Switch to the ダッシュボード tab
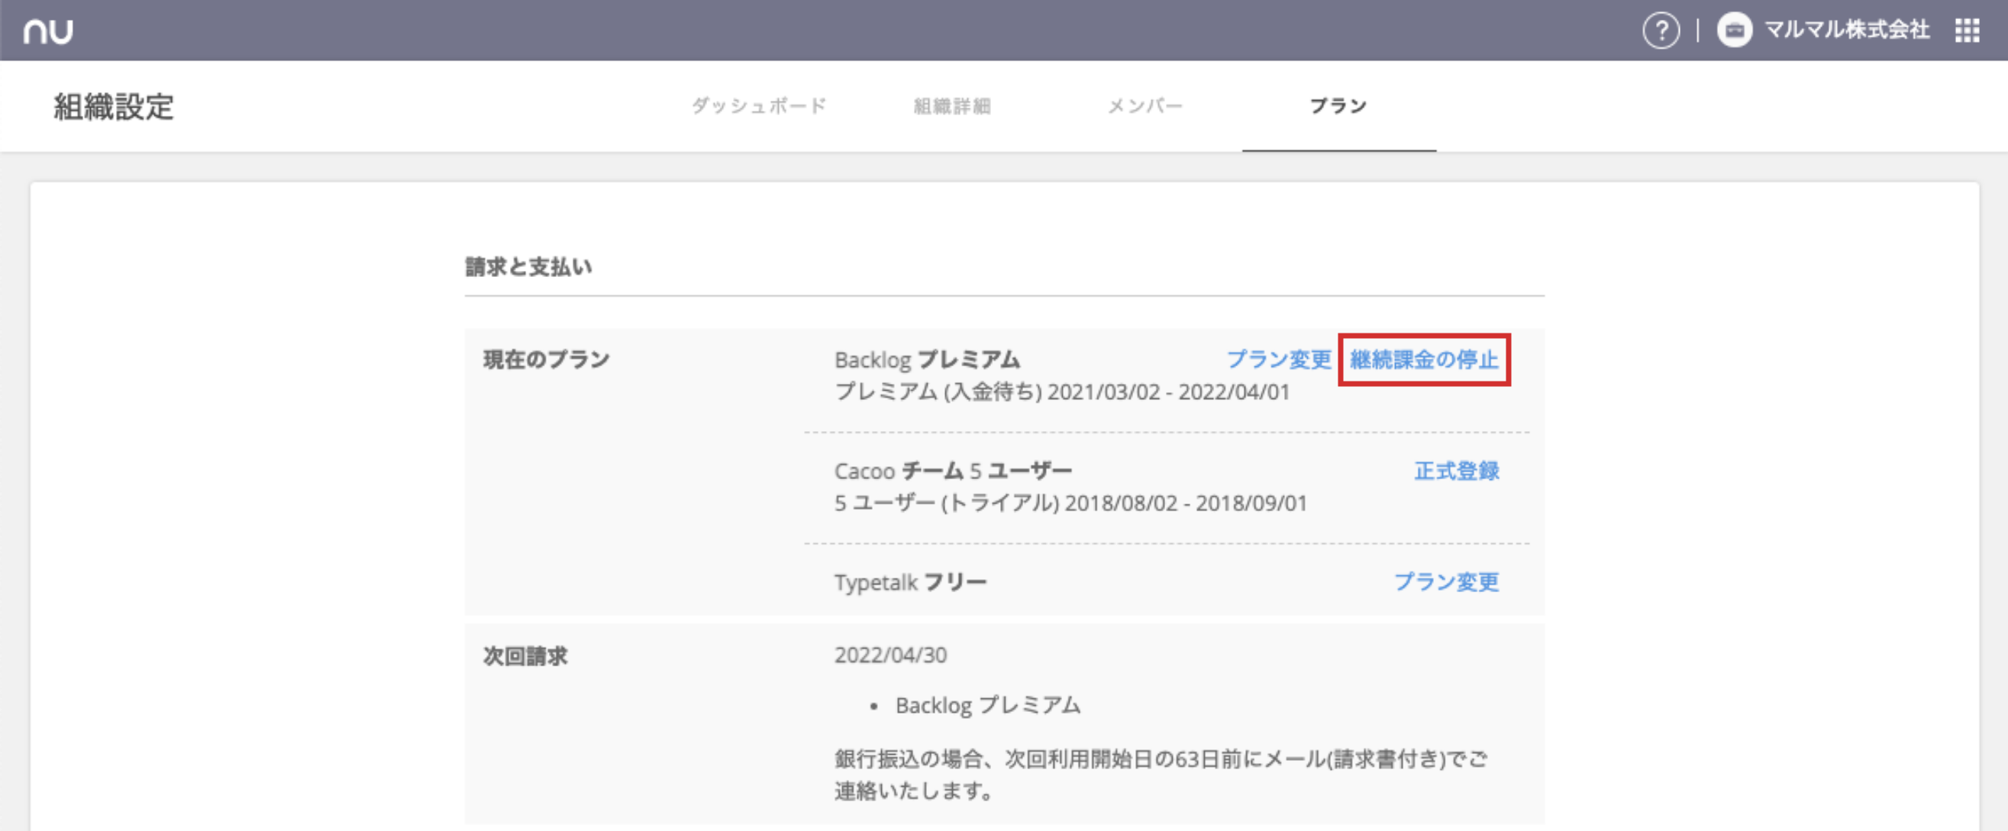Screen dimensions: 2008x831 click(758, 106)
